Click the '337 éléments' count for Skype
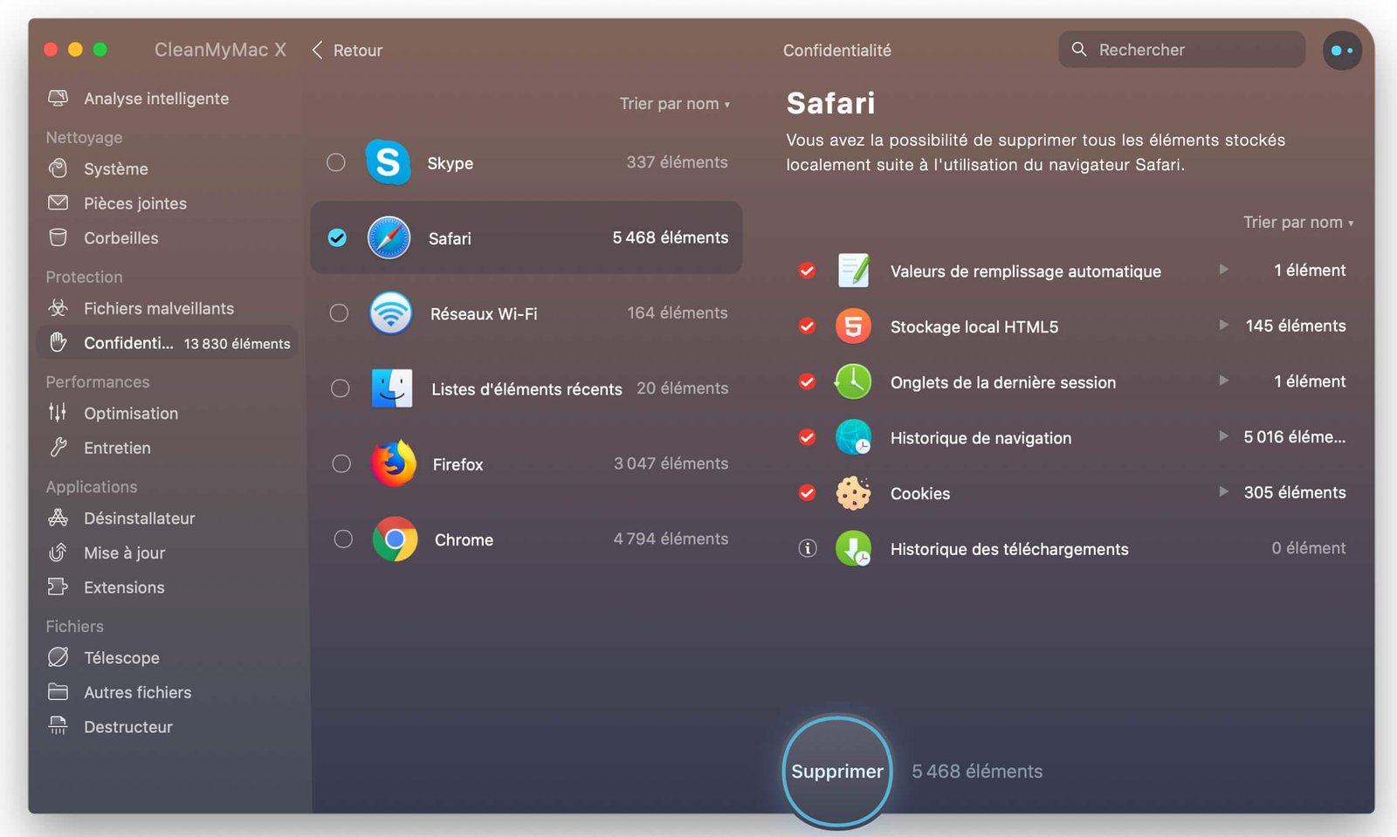This screenshot has width=1397, height=837. click(x=677, y=162)
